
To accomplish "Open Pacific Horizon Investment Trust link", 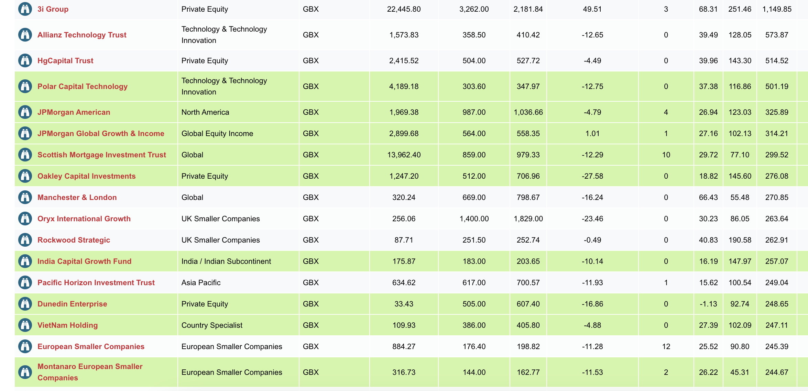I will 96,282.
